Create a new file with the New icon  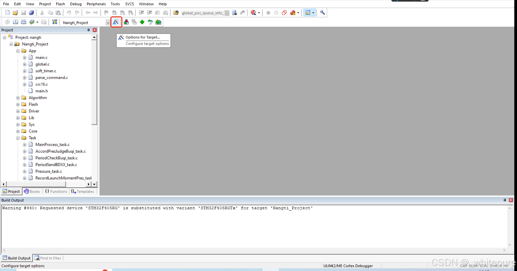8,13
